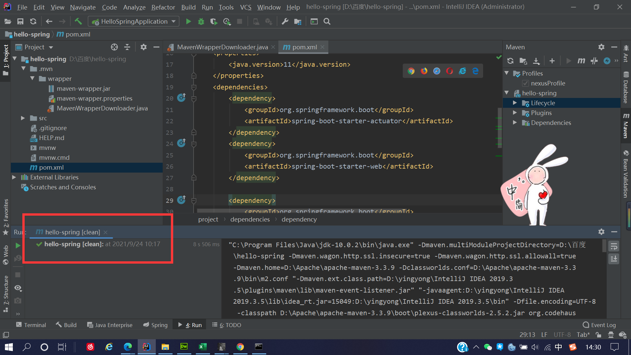Click Execute Maven Goal icon
The width and height of the screenshot is (631, 355).
pyautogui.click(x=581, y=61)
